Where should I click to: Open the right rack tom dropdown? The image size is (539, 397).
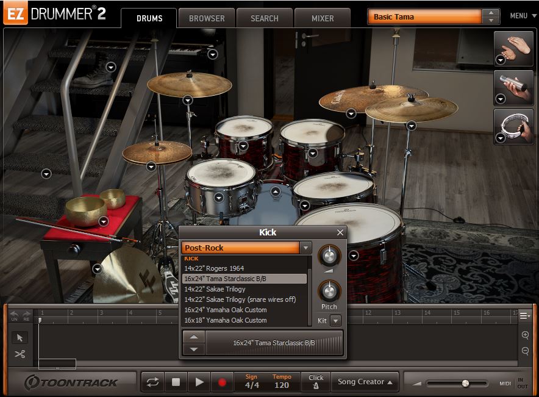point(313,153)
